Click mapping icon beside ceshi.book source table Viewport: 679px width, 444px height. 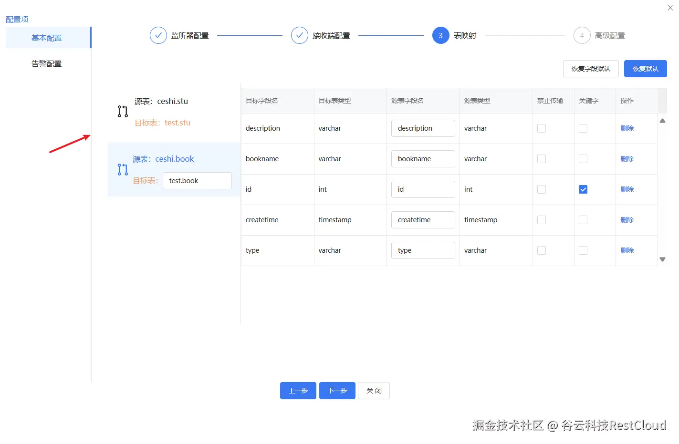(123, 169)
